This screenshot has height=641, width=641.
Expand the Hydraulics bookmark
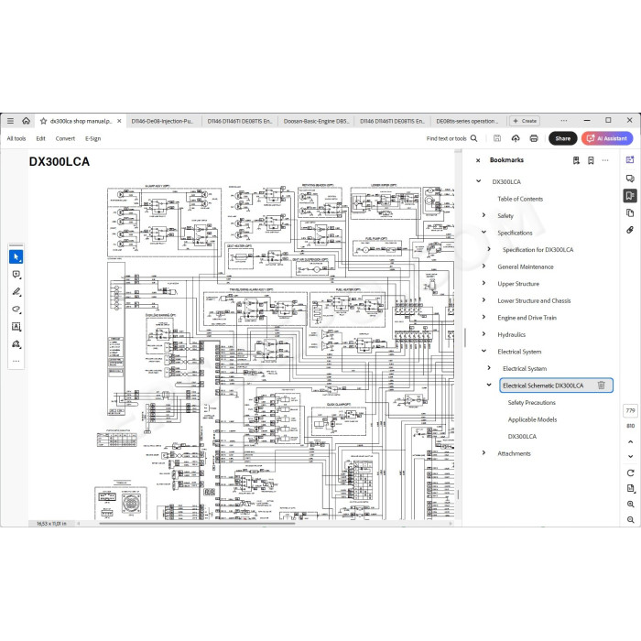pos(484,334)
